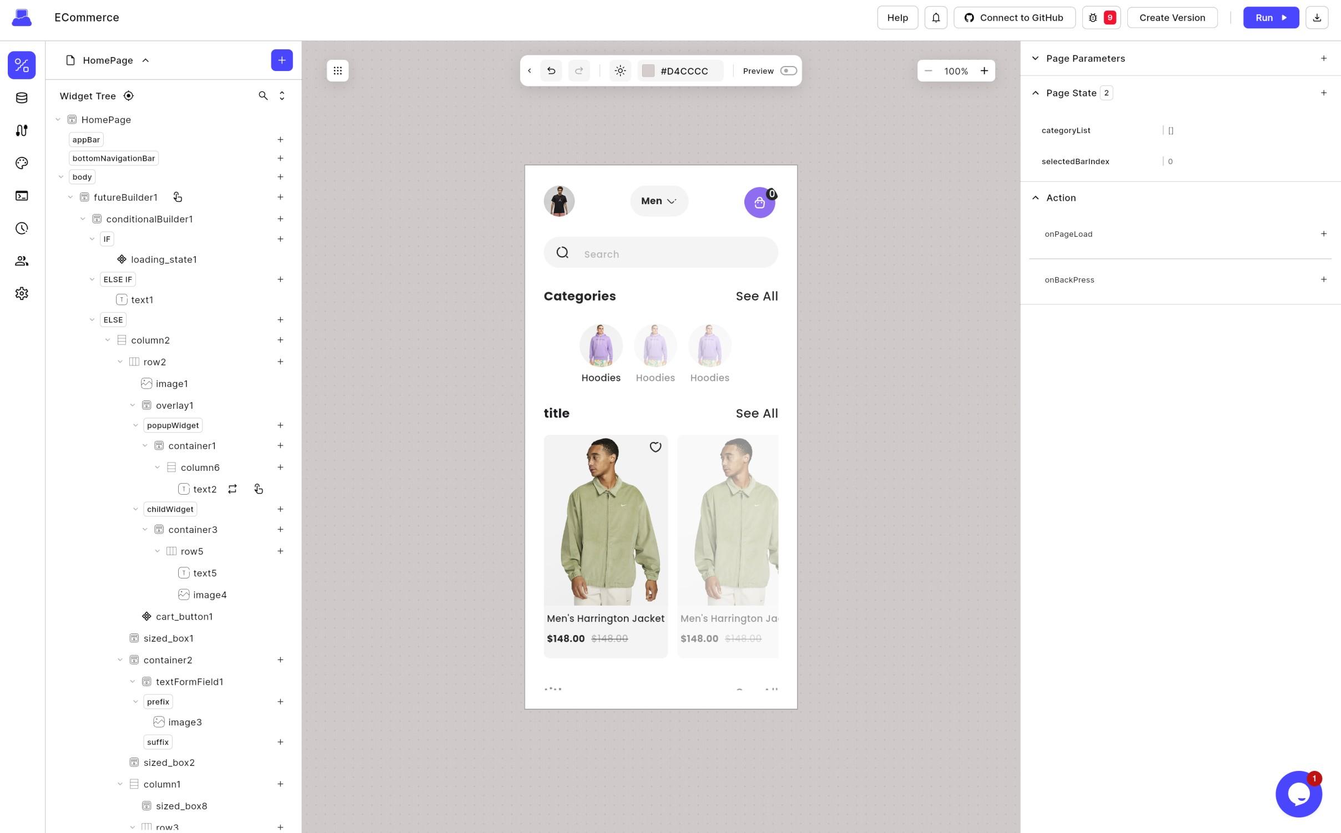Screen dimensions: 1341x833
Task: Click the widget tree target locate toggle
Action: 128,96
